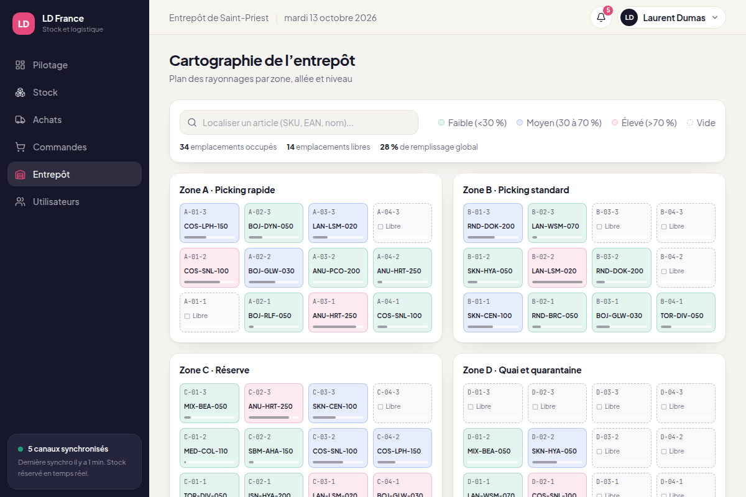Click the Libre square icon in slot B-03-3

pos(599,227)
